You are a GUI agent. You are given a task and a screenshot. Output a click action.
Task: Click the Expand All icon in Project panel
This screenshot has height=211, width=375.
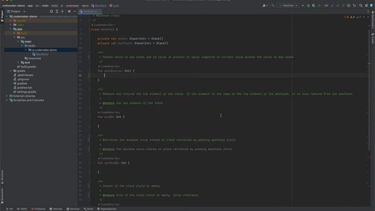(x=57, y=11)
